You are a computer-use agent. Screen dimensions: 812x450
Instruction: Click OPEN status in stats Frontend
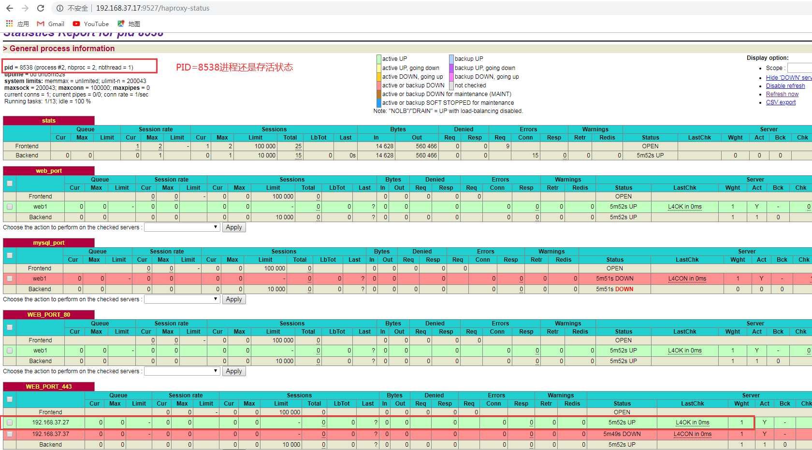click(x=650, y=146)
